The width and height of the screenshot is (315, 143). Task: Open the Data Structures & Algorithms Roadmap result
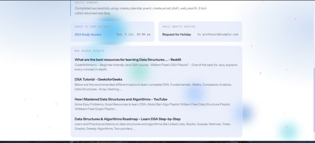[127, 119]
